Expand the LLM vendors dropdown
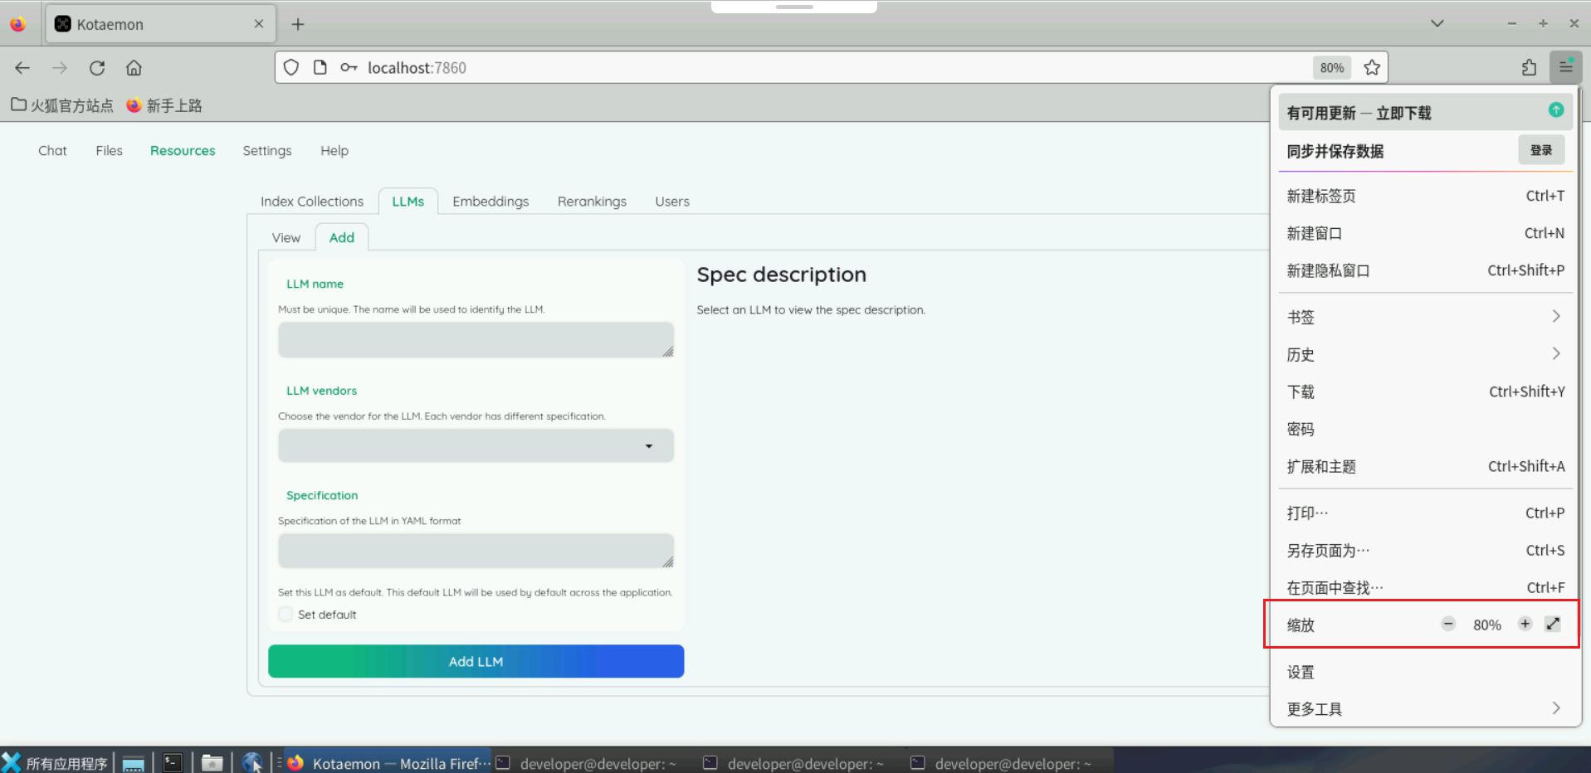The image size is (1591, 773). point(476,446)
